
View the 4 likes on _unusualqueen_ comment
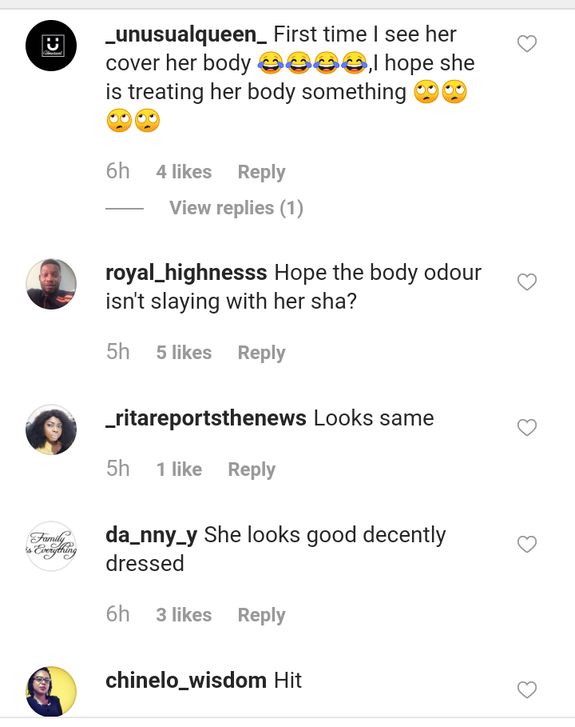184,172
